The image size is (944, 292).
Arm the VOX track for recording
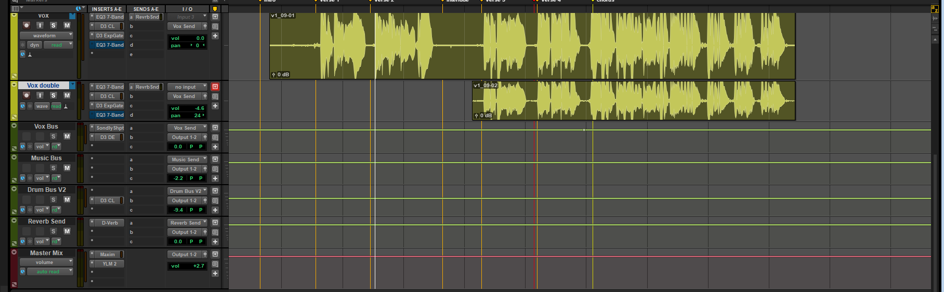[x=27, y=25]
